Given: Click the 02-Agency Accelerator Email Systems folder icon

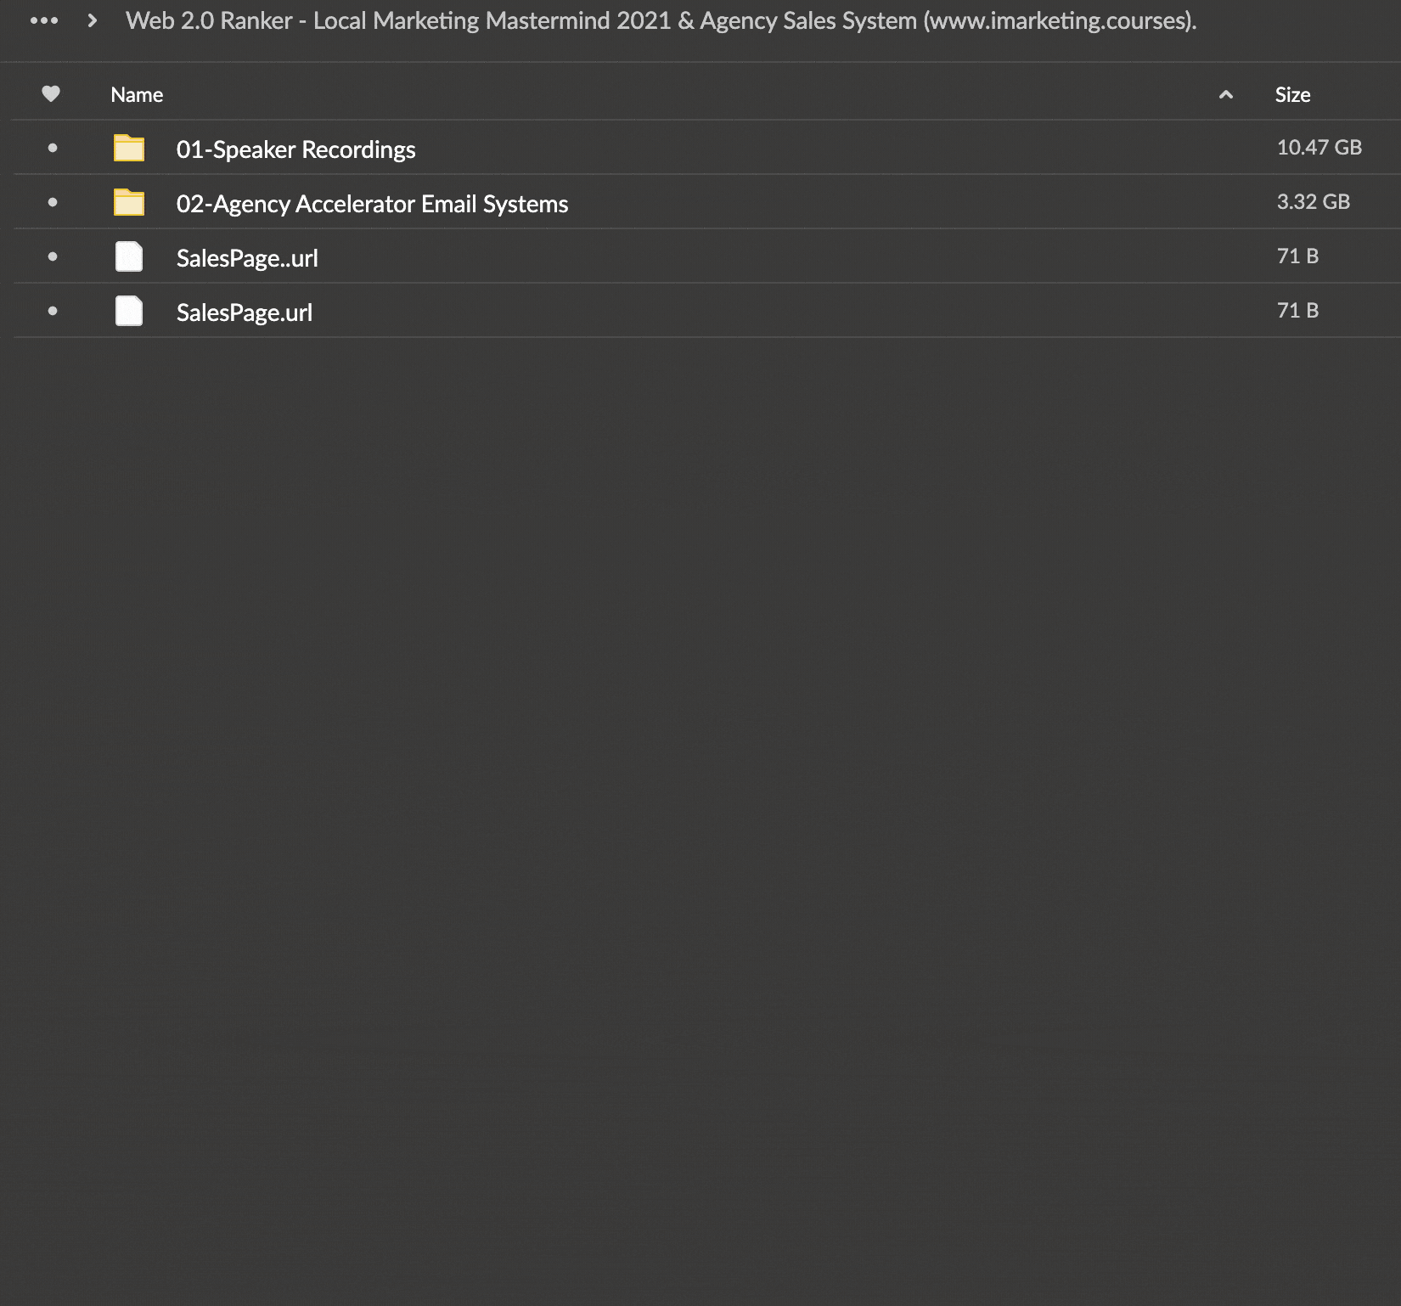Looking at the screenshot, I should [x=129, y=203].
